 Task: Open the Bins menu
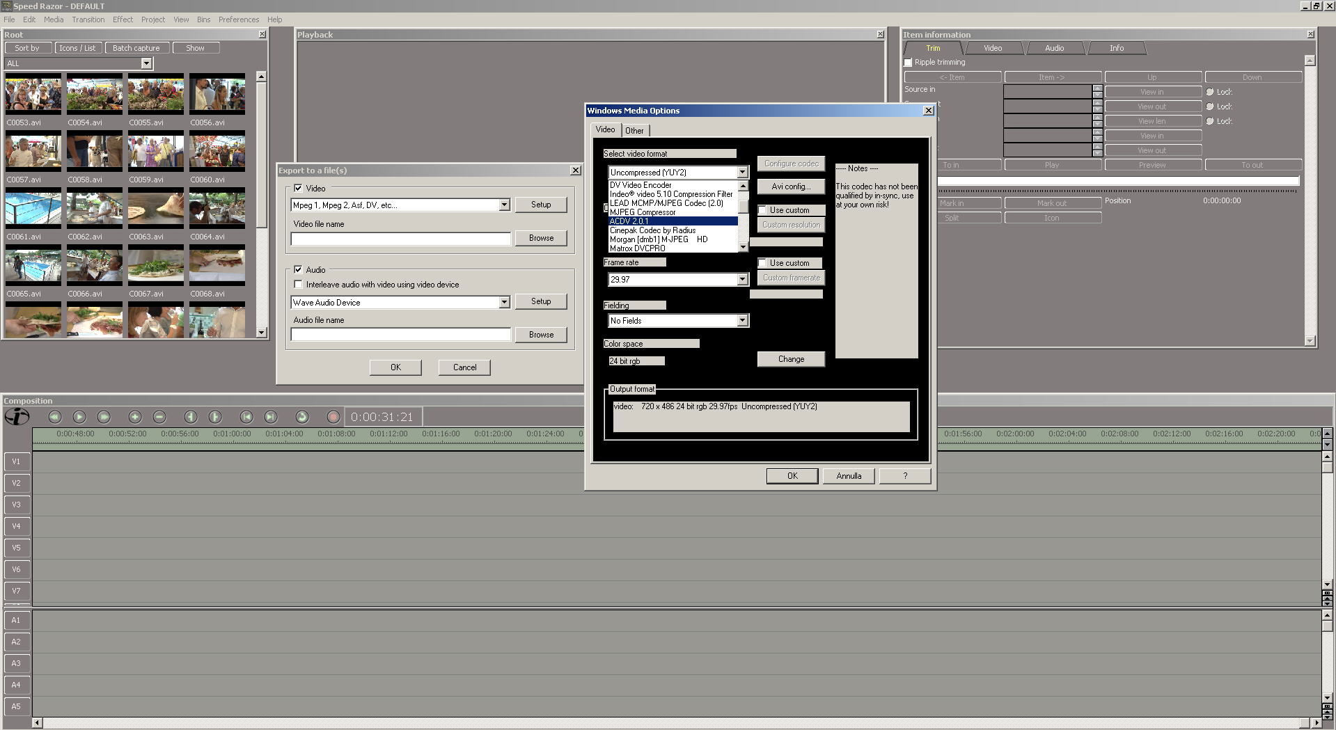click(x=203, y=19)
